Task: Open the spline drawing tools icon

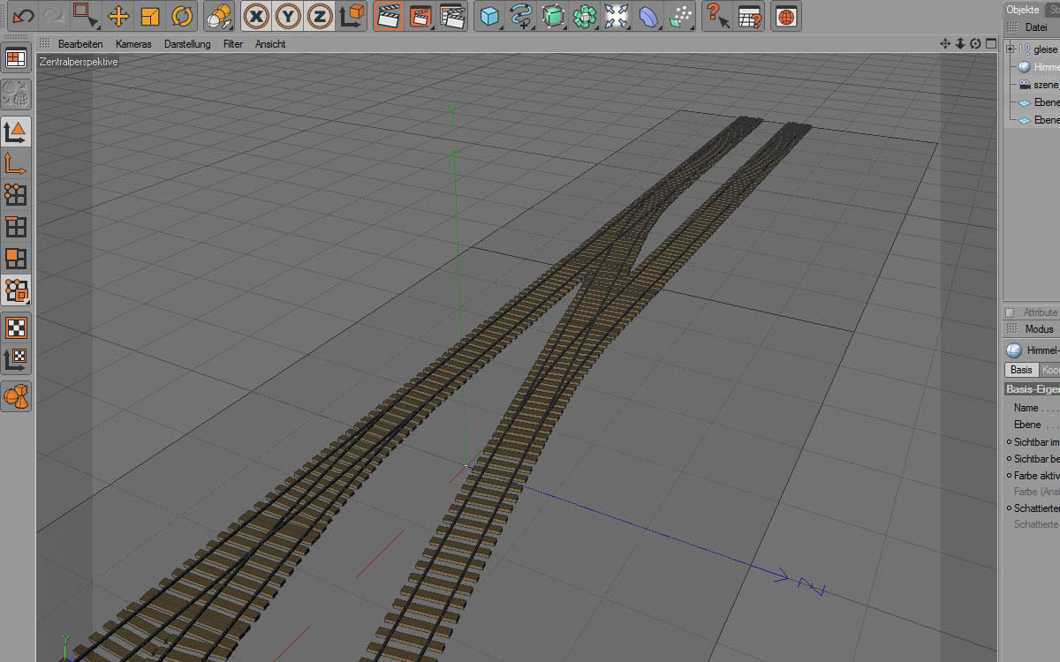Action: click(x=521, y=15)
